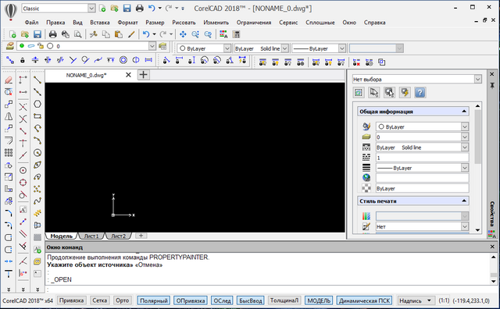This screenshot has height=309, width=500.
Task: Toggle БысВвод quick input in status bar
Action: tap(251, 300)
